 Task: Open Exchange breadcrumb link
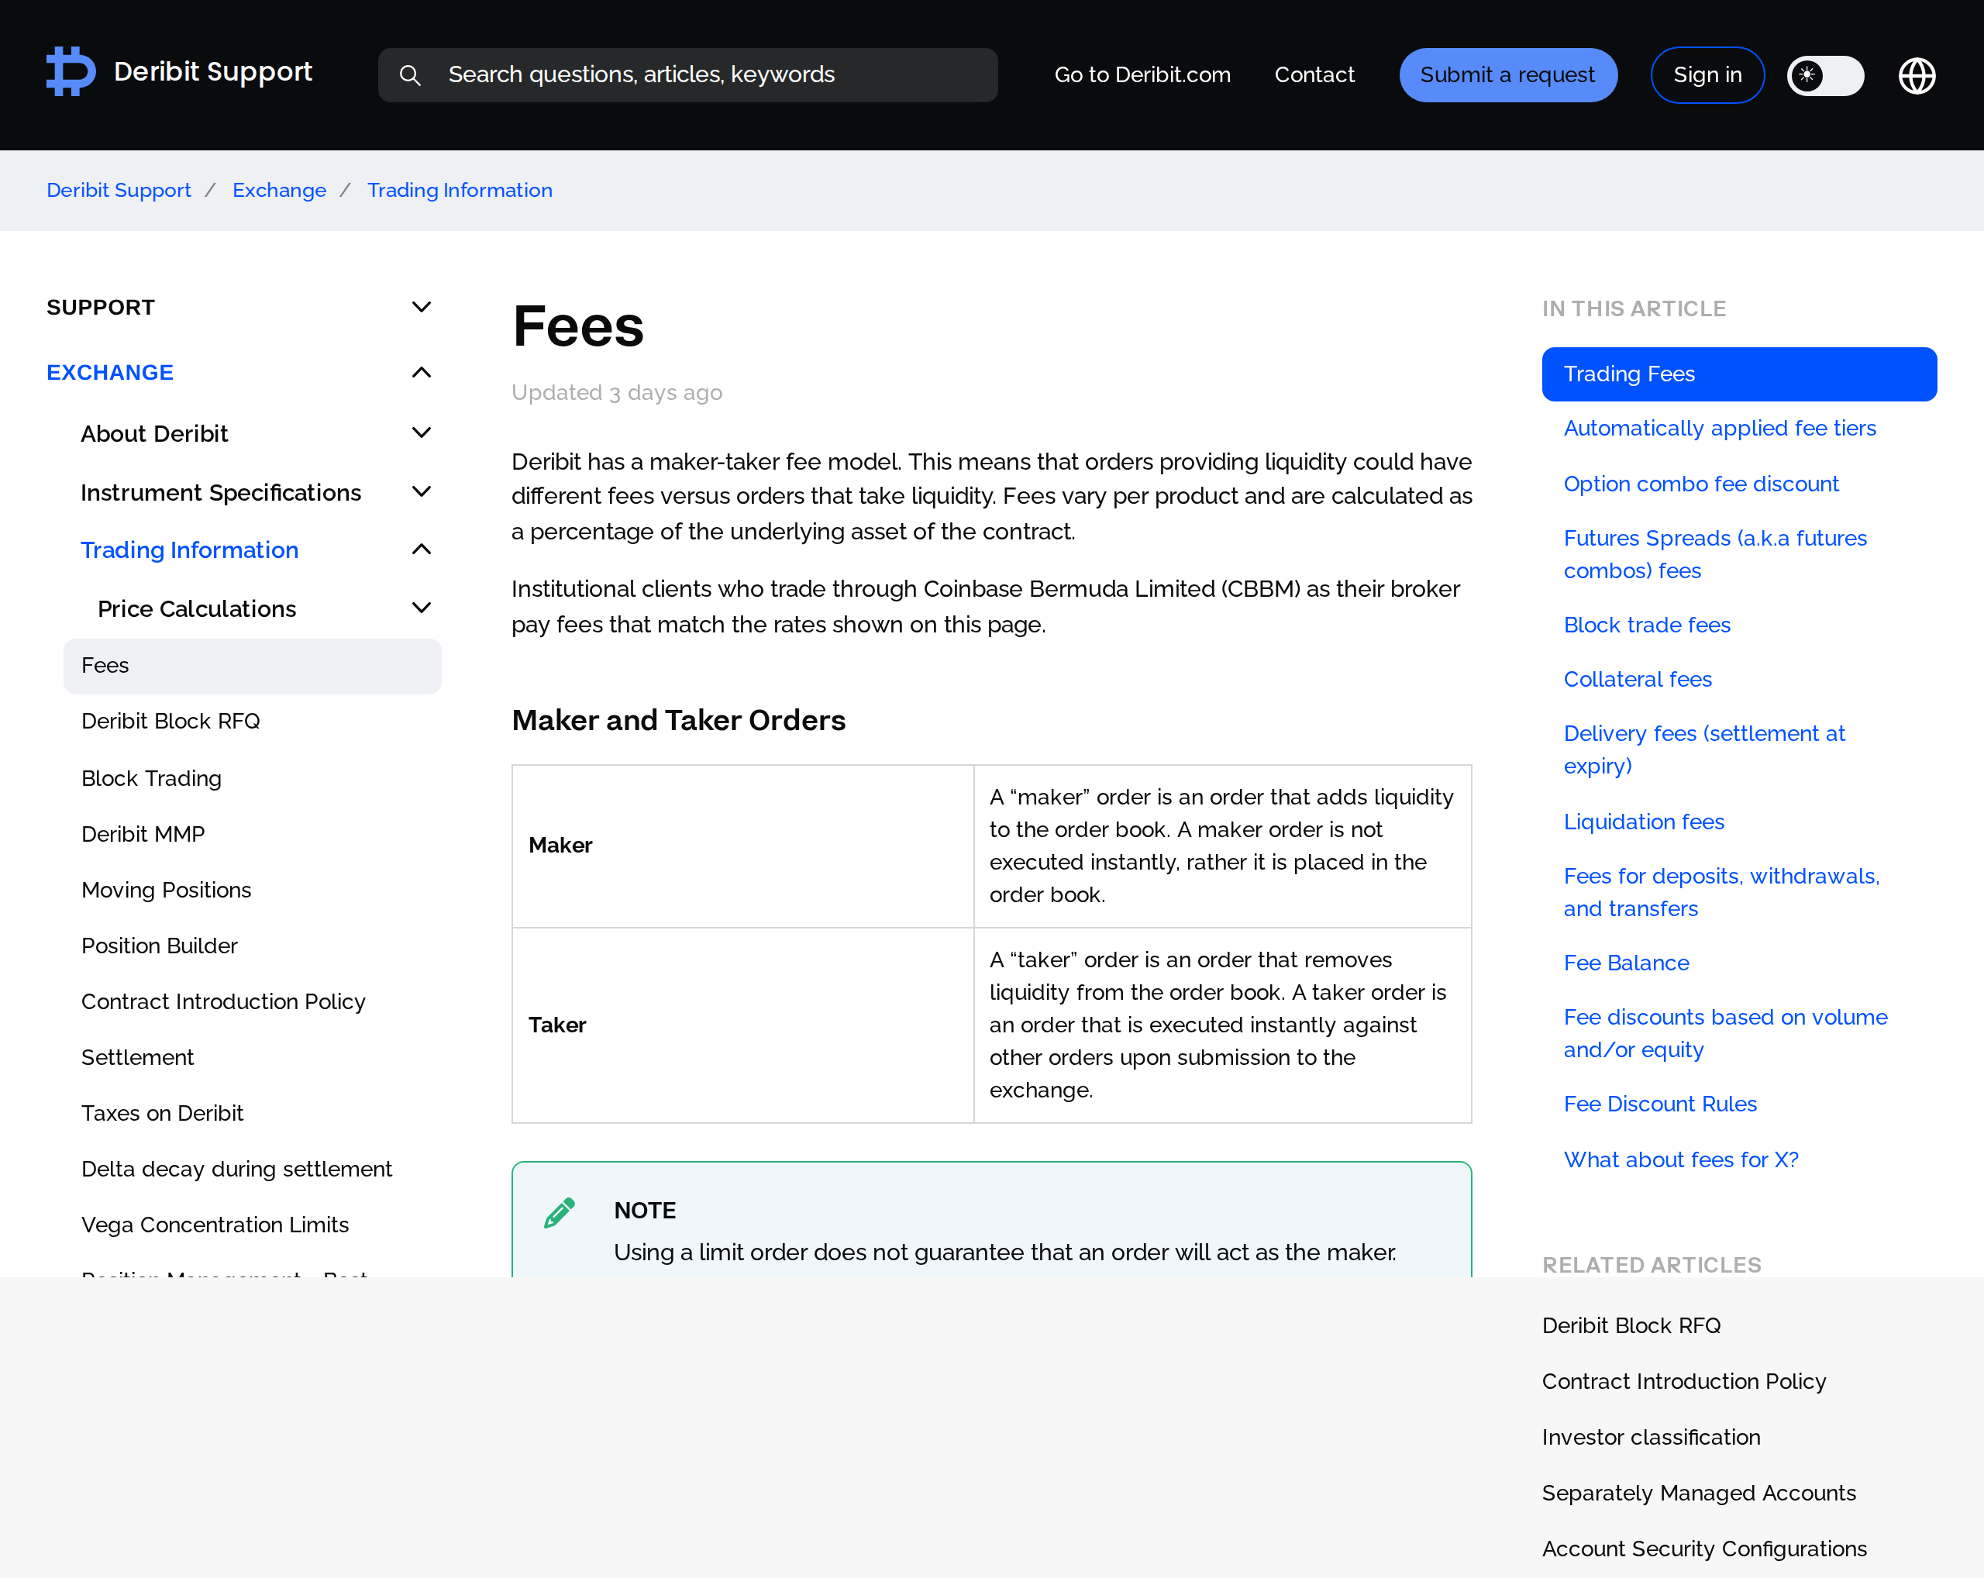coord(279,191)
